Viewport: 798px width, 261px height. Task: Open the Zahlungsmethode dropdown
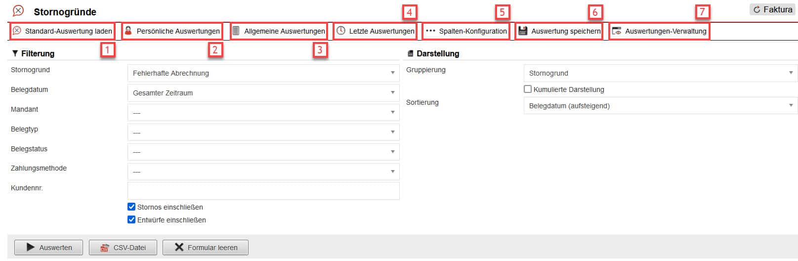tap(263, 172)
